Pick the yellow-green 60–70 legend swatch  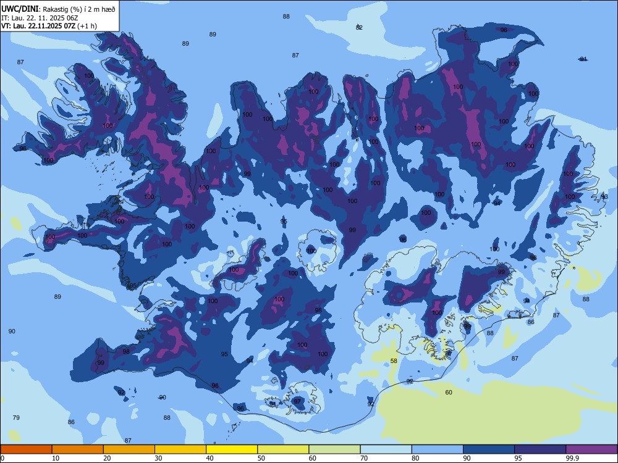(x=334, y=449)
